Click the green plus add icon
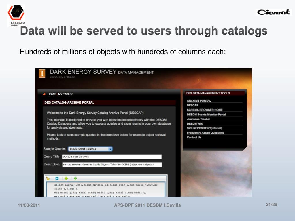 pos(66,178)
